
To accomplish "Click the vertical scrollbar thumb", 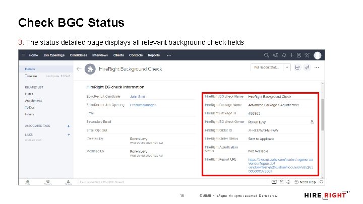I will 323,114.
